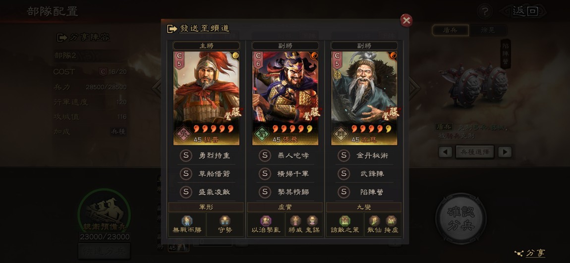
Task: Click the 以治擊亂 tactic icon
Action: (x=266, y=224)
